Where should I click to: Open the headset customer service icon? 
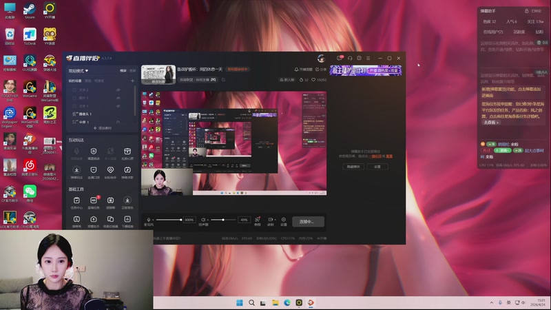(350, 58)
